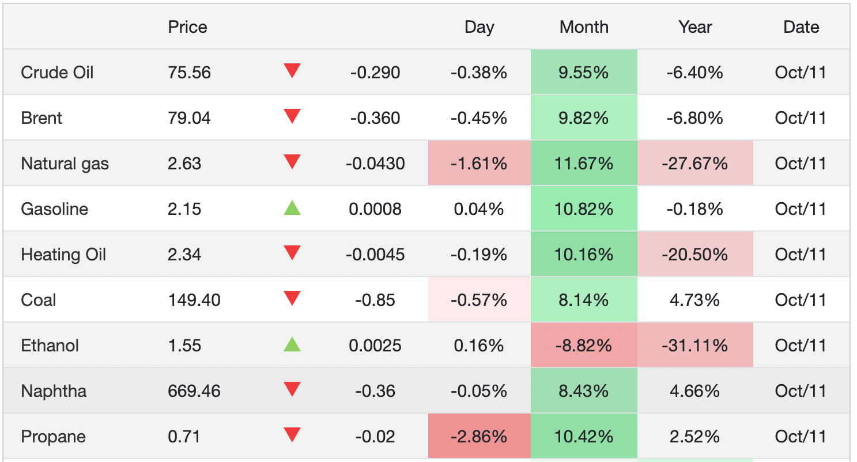Click the -1.61% day change cell
This screenshot has height=462, width=857.
pos(479,164)
